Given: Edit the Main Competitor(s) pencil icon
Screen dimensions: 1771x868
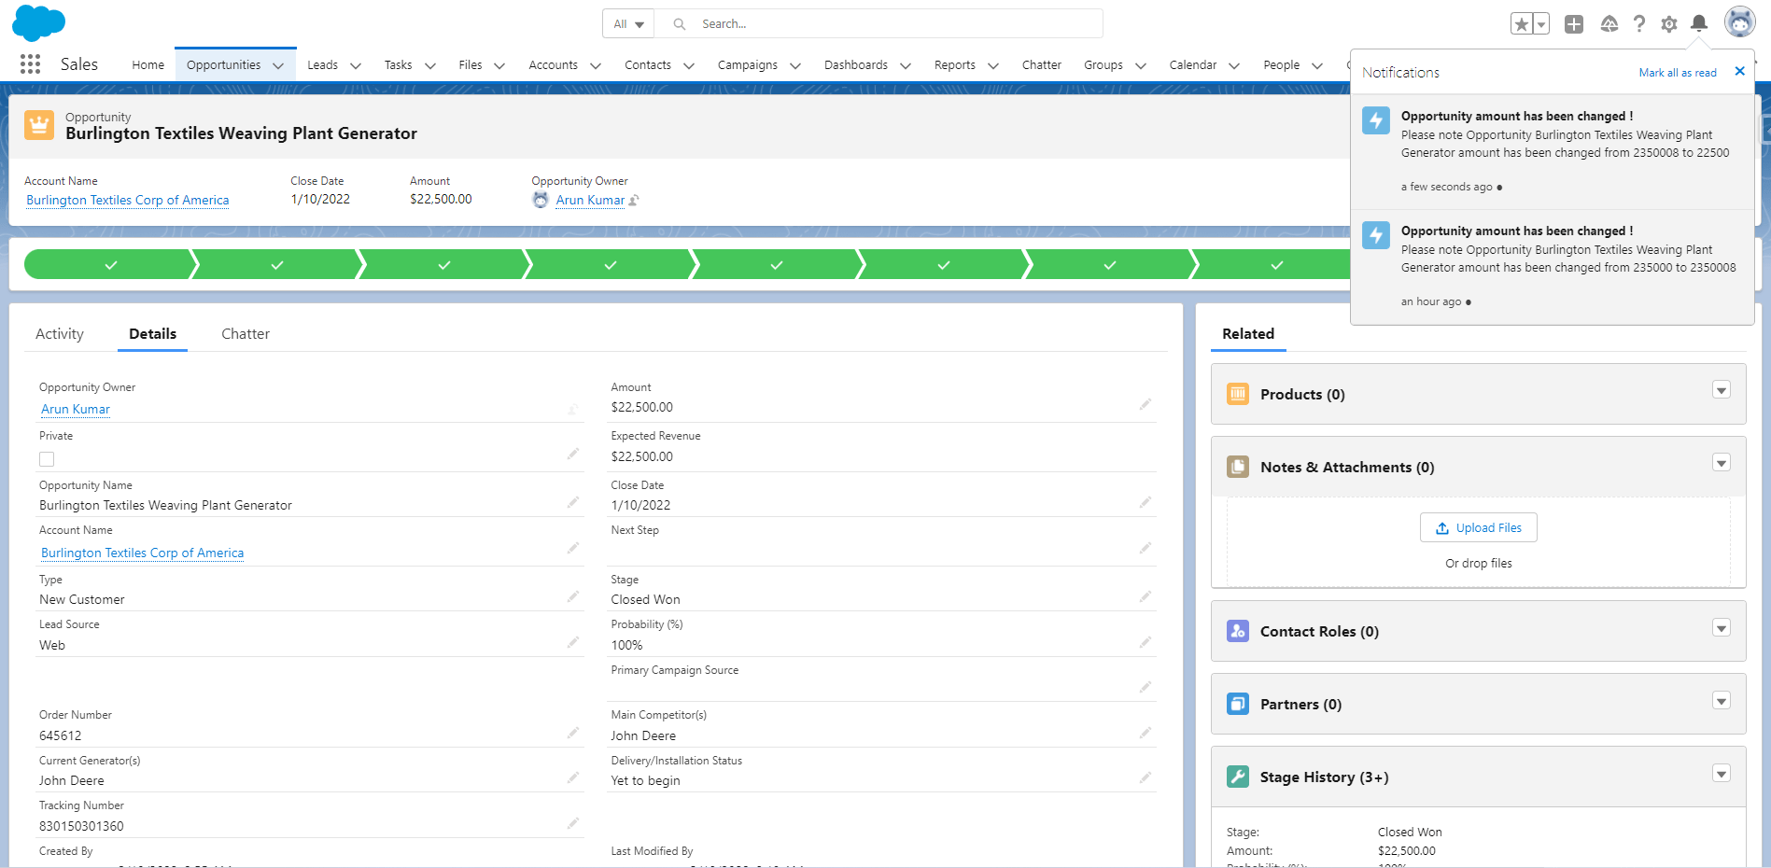Looking at the screenshot, I should [x=1146, y=734].
